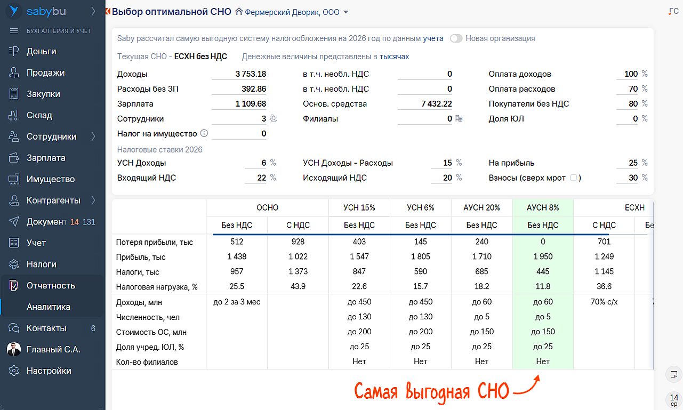
Task: Click the Настройки gear icon
Action: pos(14,371)
